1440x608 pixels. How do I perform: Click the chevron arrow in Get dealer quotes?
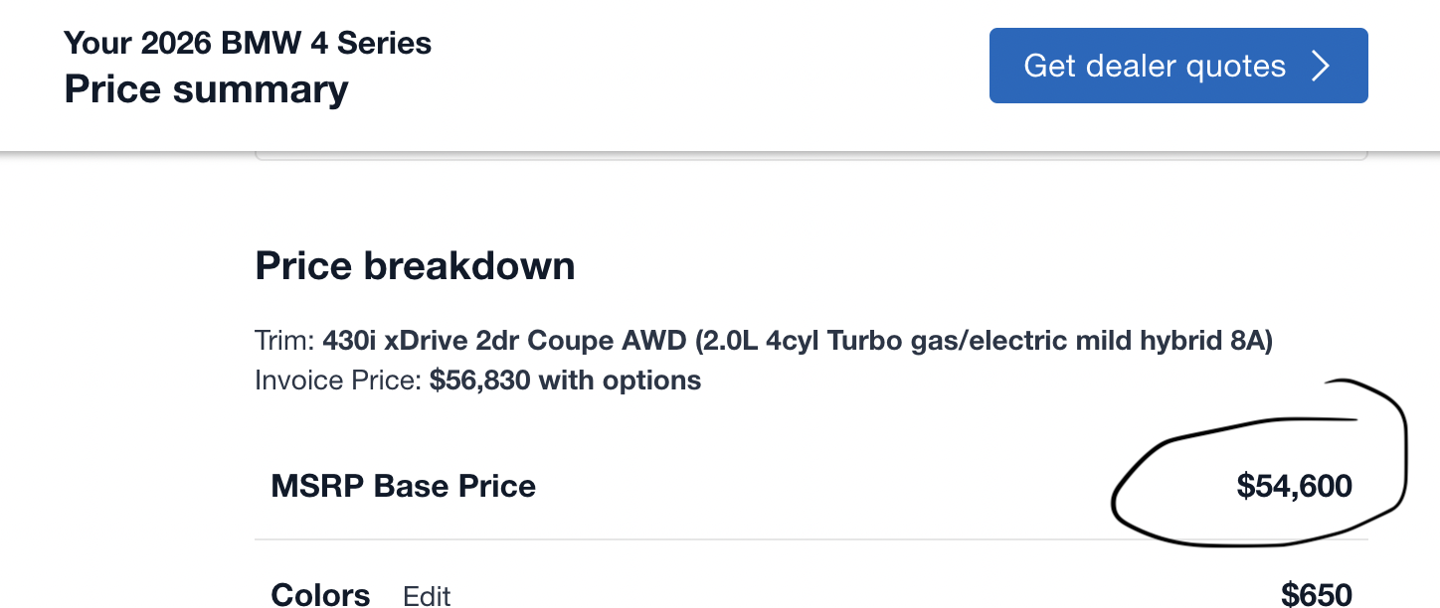click(x=1321, y=66)
